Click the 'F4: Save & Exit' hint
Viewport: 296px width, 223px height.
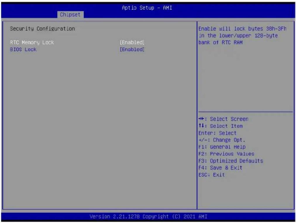pyautogui.click(x=220, y=168)
